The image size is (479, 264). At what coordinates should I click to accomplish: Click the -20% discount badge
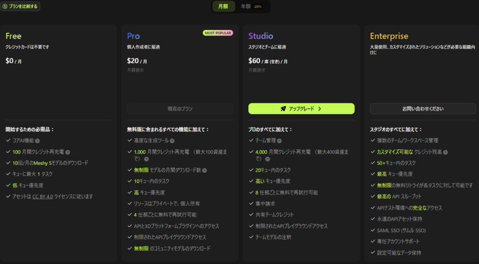coord(258,7)
